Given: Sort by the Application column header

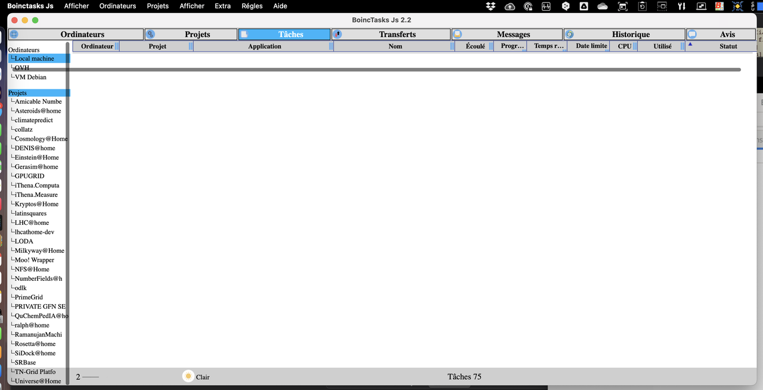Looking at the screenshot, I should (265, 46).
